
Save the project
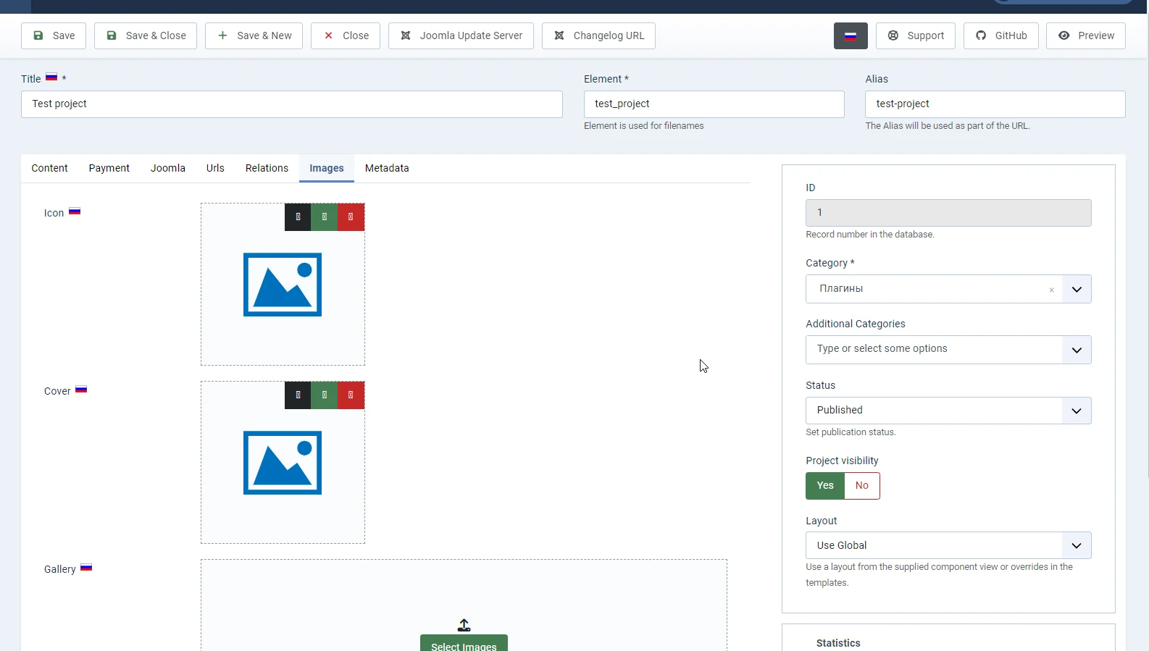[54, 35]
